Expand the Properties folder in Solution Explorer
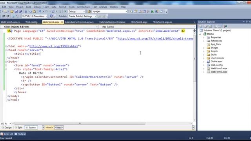This screenshot has width=251, height=141. [204, 38]
